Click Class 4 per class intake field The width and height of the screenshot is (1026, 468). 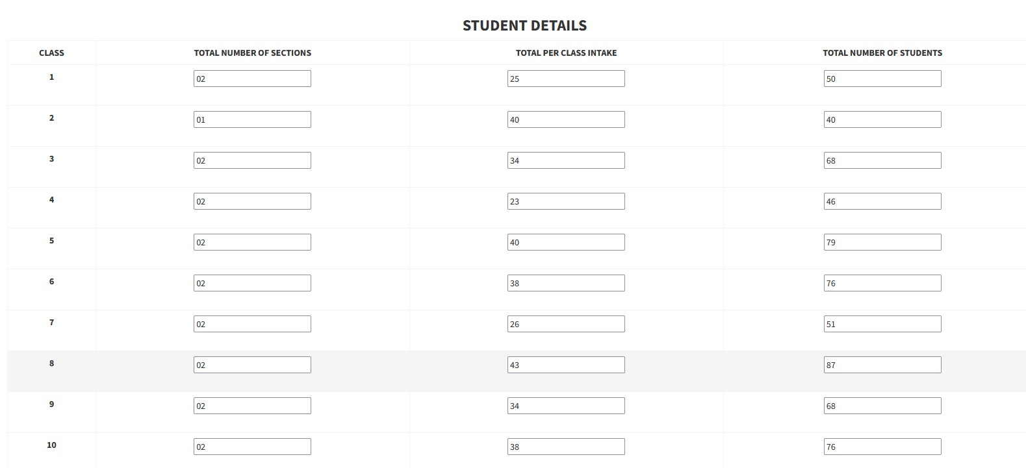click(566, 201)
